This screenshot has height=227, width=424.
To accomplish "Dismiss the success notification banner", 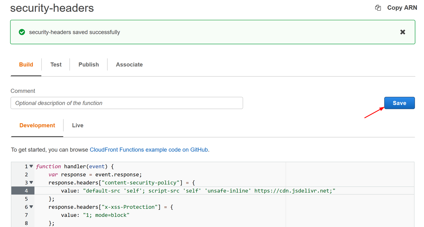I will 403,32.
